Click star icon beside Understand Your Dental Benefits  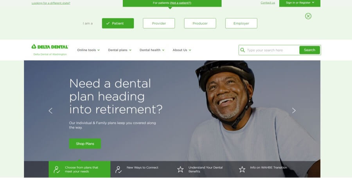pyautogui.click(x=180, y=169)
